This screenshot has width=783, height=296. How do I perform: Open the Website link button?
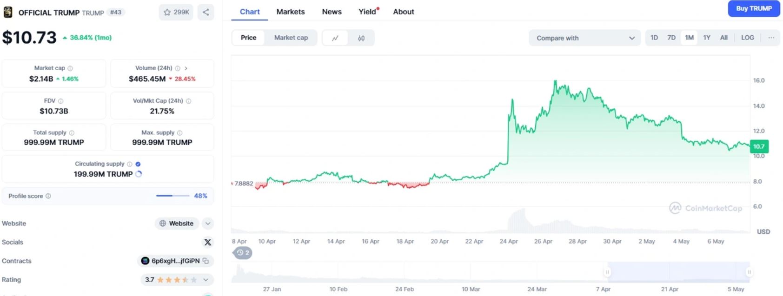coord(177,224)
